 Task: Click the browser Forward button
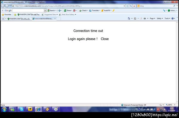[x=7, y=6]
